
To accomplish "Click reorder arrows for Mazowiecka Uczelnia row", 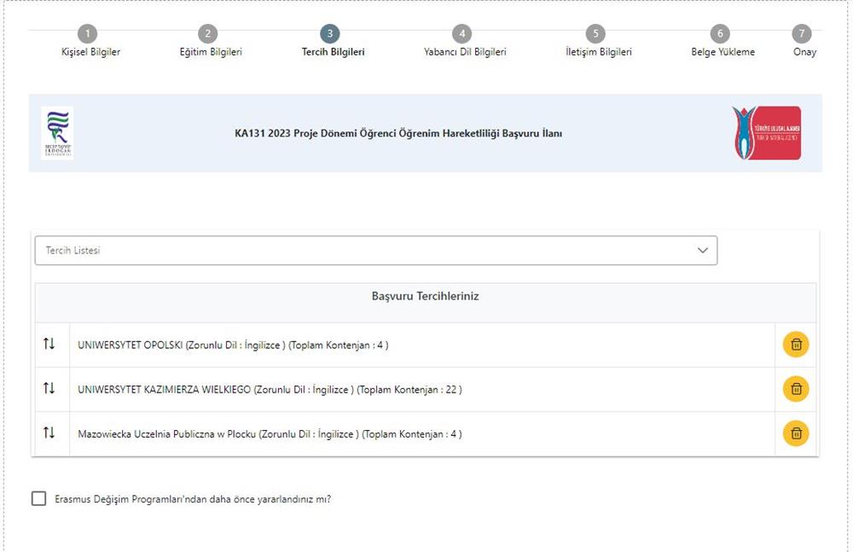I will pyautogui.click(x=49, y=433).
